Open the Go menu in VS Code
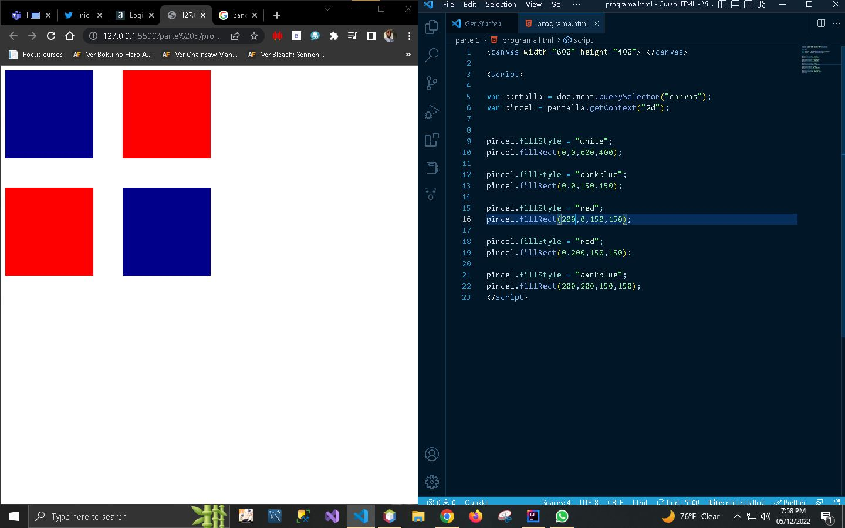Image resolution: width=845 pixels, height=528 pixels. (556, 5)
